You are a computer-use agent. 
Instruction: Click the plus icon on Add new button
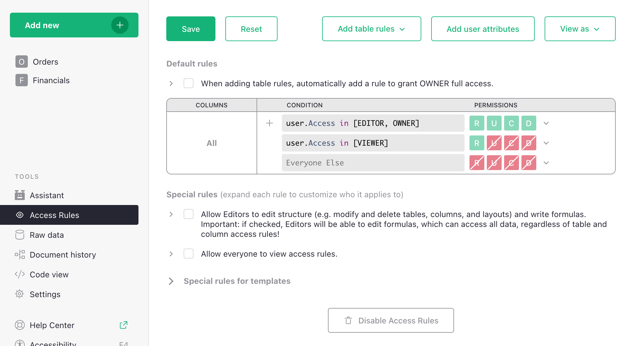tap(120, 25)
